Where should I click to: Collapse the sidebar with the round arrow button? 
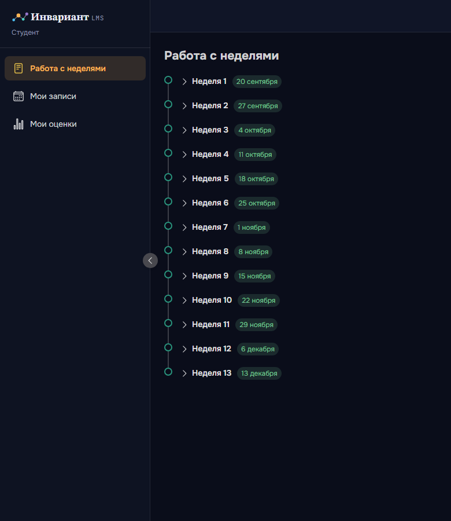click(x=150, y=260)
